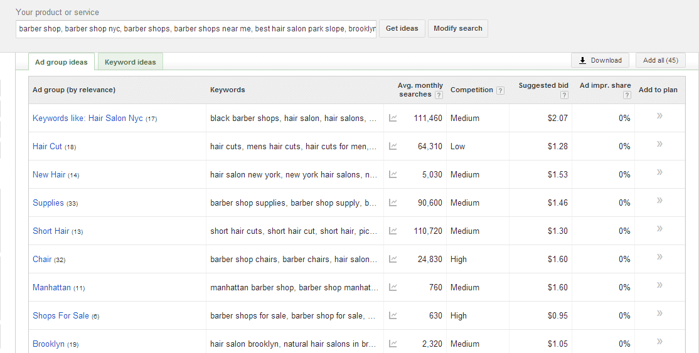The height and width of the screenshot is (353, 699).
Task: Open the New Hair ad group link
Action: (49, 175)
